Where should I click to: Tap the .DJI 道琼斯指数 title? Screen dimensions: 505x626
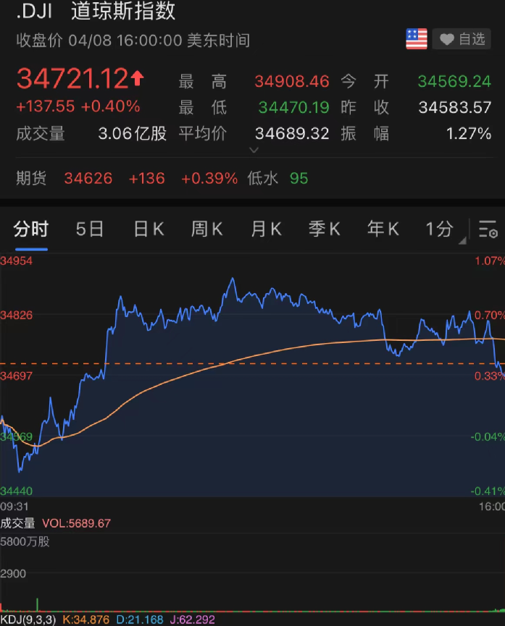(x=96, y=11)
